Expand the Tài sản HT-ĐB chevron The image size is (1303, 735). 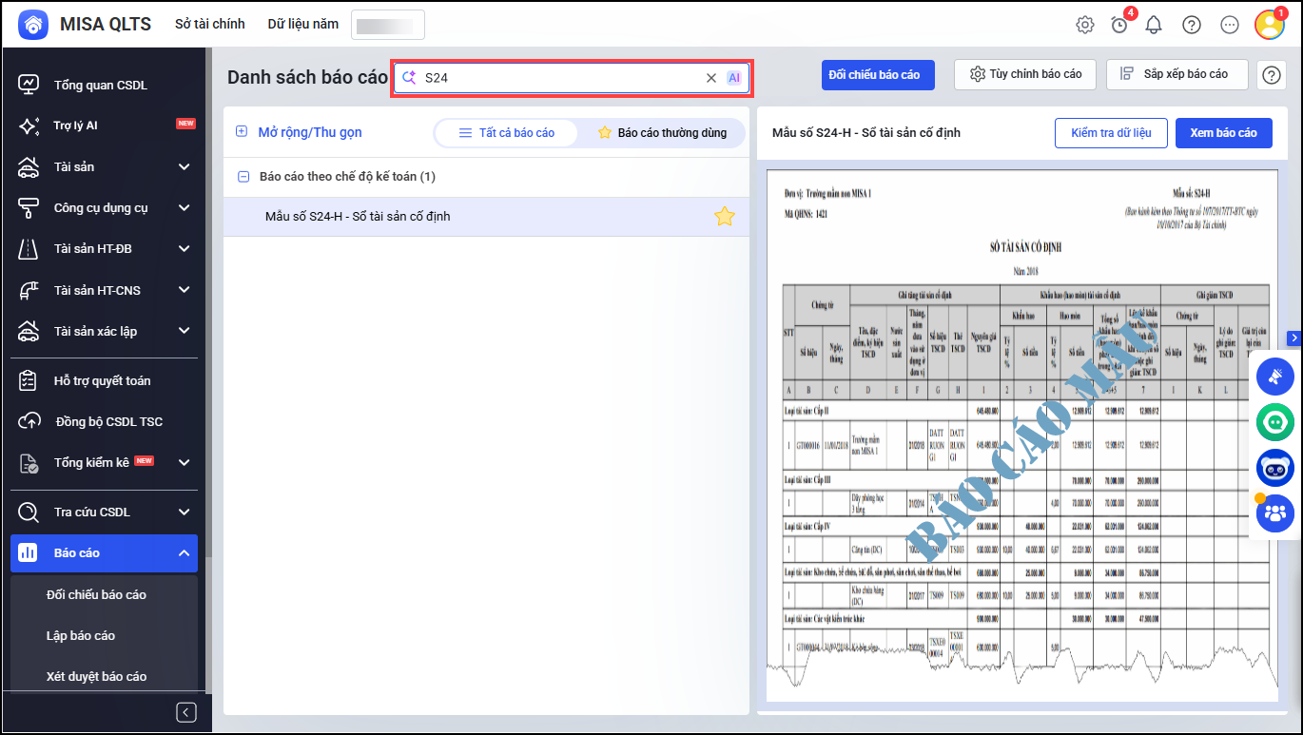coord(184,249)
